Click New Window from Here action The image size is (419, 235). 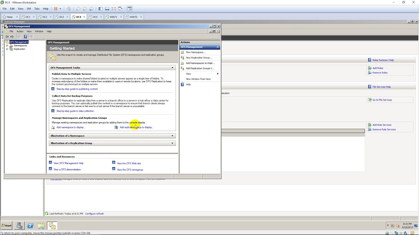point(198,79)
